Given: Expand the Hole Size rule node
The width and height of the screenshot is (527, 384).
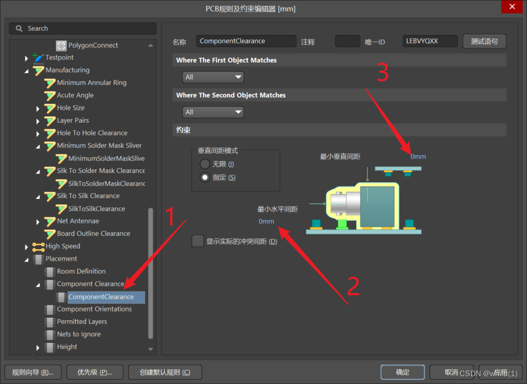Looking at the screenshot, I should (x=38, y=109).
